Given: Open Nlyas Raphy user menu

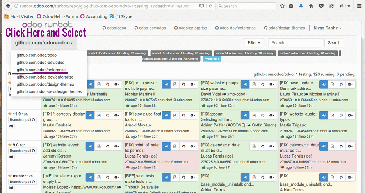Looking at the screenshot, I should click(x=328, y=28).
